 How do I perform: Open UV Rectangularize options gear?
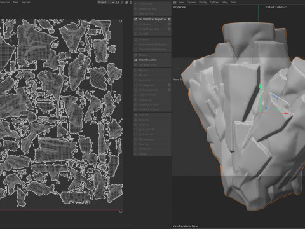click(x=169, y=90)
